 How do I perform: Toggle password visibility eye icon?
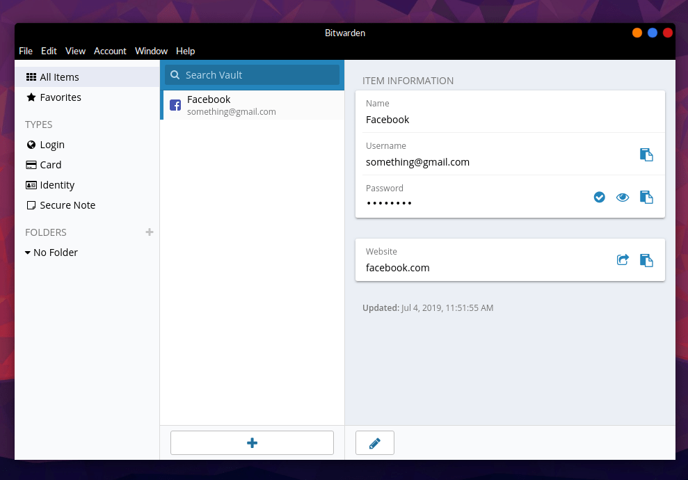[x=622, y=198]
